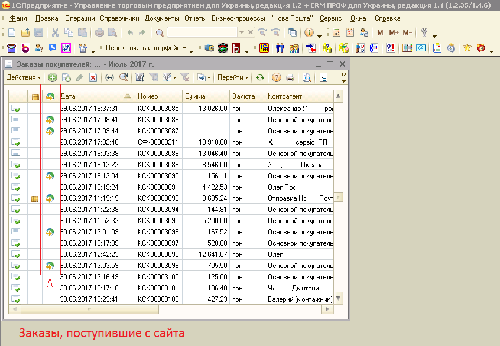Open the Документы menu
Viewport: 500px width, 346px height.
pos(162,18)
